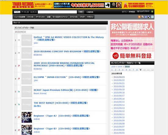Open chart for 2010/09/11
The width and height of the screenshot is (168, 135).
[119, 114]
